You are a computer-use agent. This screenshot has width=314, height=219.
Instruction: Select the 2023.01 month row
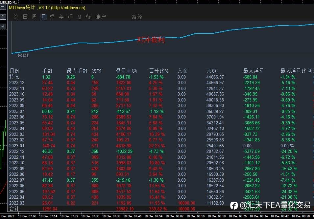(x=17, y=146)
